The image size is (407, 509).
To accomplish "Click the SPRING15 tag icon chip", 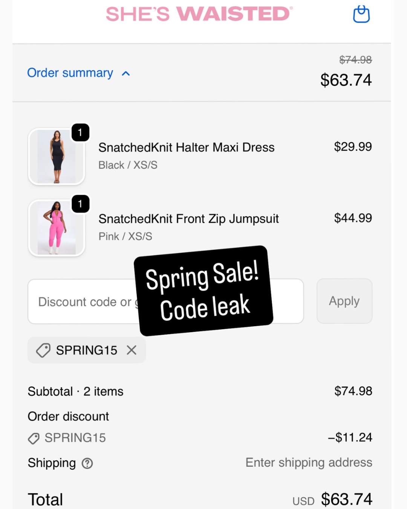I will (x=87, y=350).
